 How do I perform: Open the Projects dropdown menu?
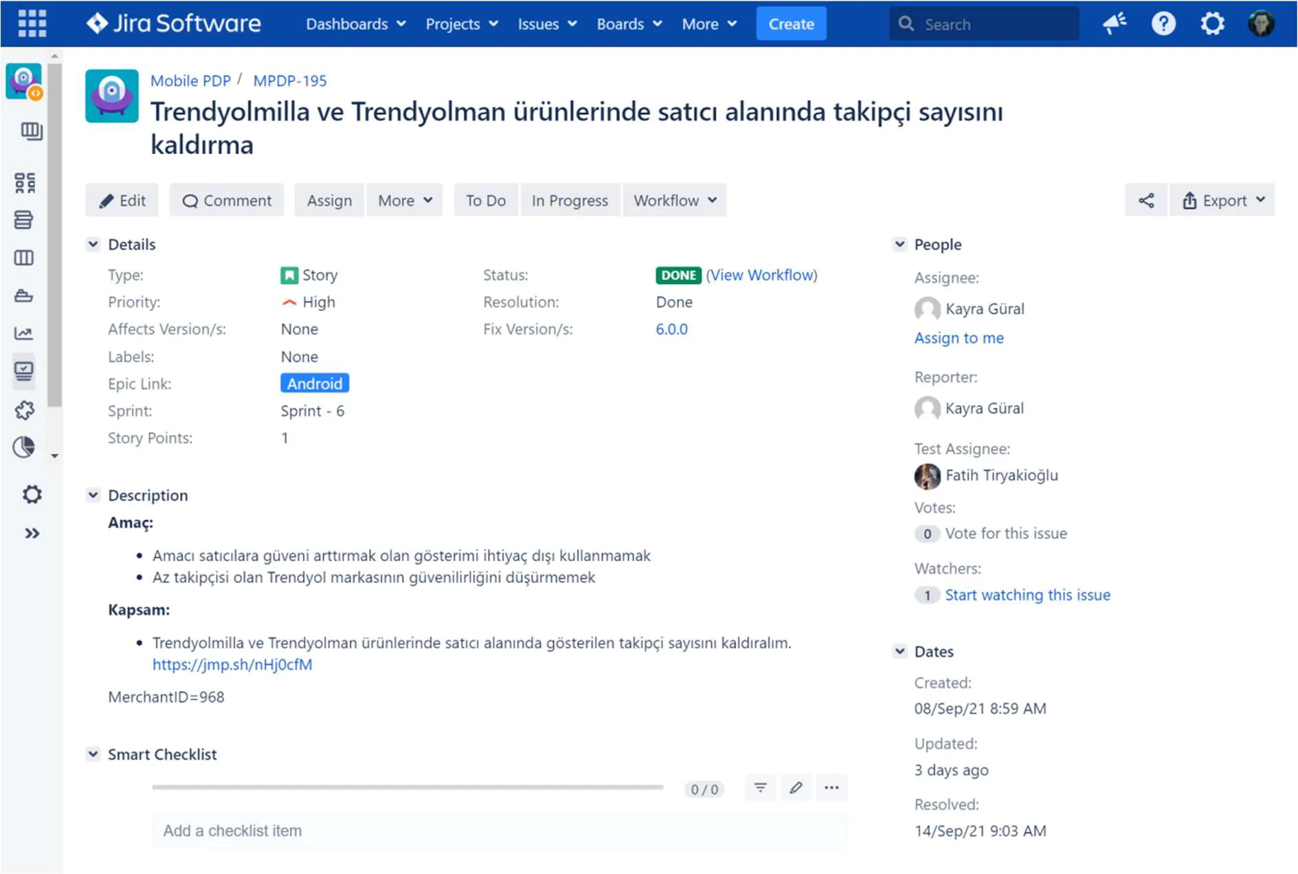pyautogui.click(x=462, y=24)
